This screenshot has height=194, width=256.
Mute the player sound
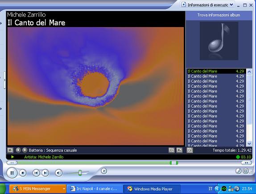coord(59,173)
